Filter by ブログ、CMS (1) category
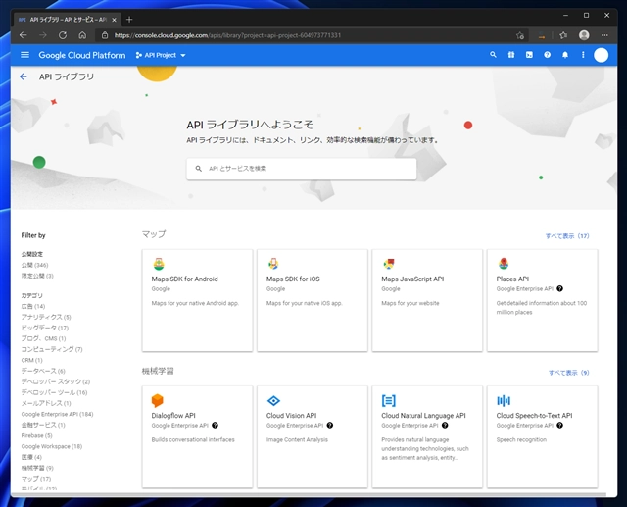 43,338
